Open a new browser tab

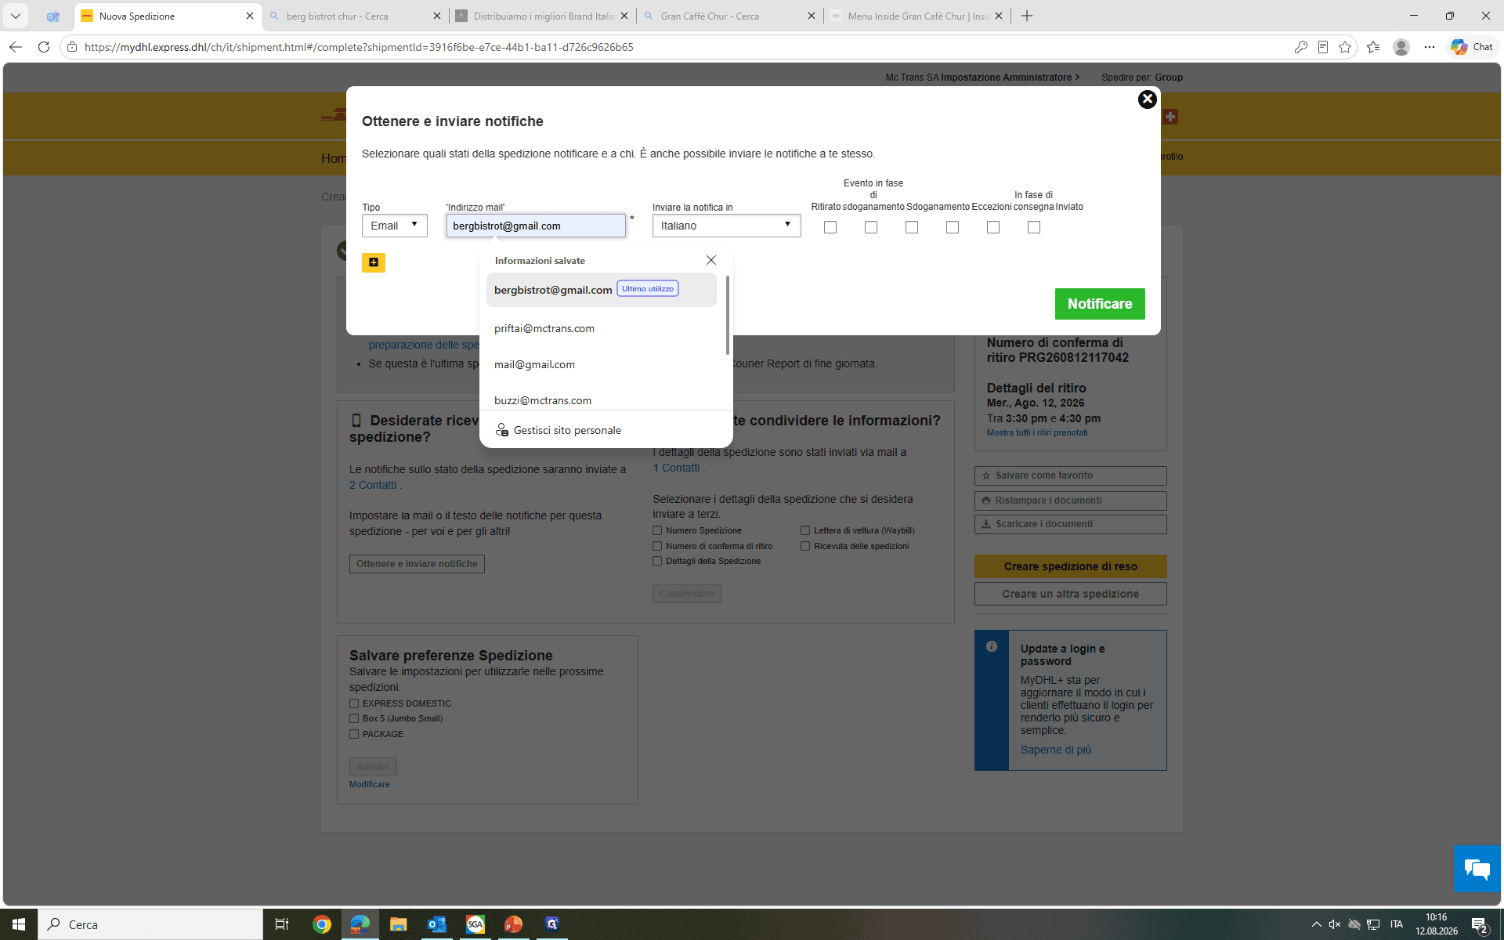[1027, 16]
